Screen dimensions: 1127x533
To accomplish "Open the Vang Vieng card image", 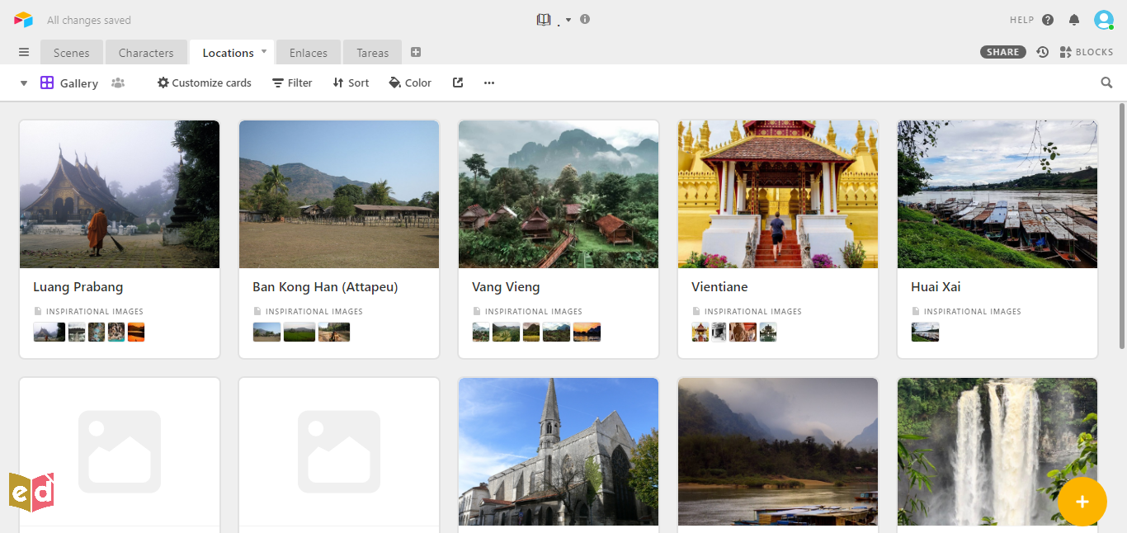I will click(x=559, y=194).
